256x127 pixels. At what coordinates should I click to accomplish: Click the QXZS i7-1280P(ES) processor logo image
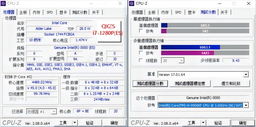tap(109, 31)
